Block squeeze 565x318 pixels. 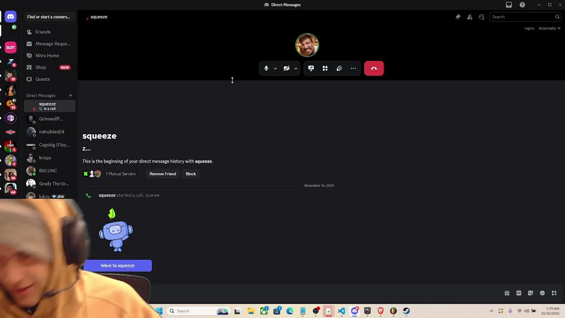pos(191,174)
